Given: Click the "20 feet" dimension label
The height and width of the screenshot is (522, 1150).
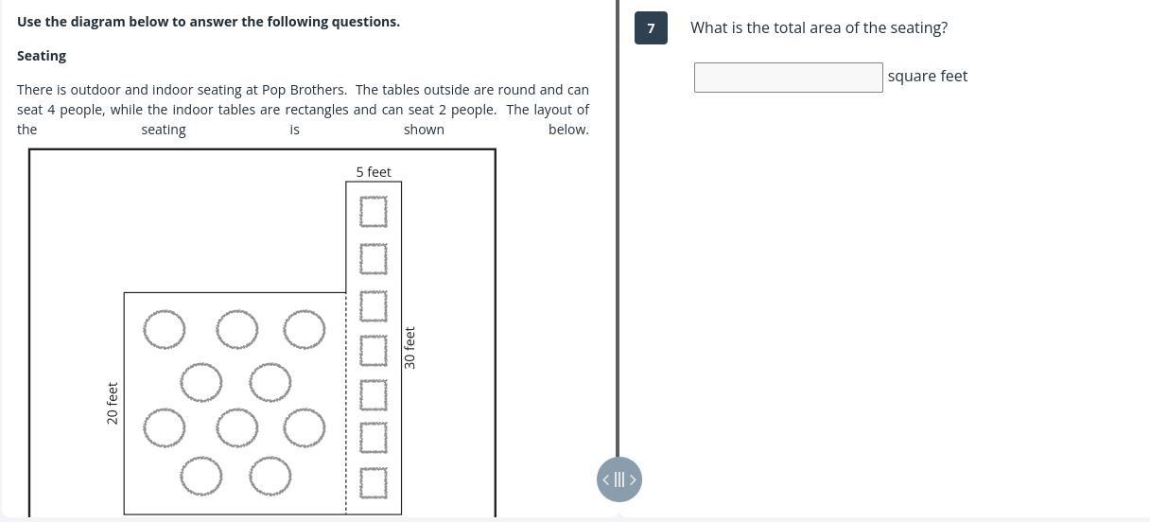Looking at the screenshot, I should (113, 403).
